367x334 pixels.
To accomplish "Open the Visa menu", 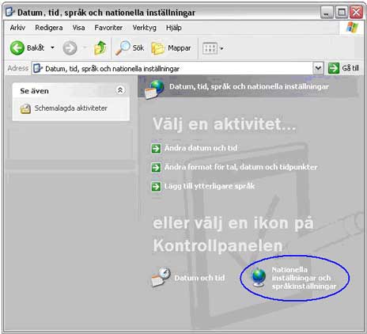I will tap(78, 28).
